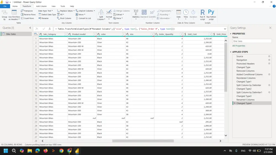Click the formula bar text
Image resolution: width=276 pixels, height=155 pixels.
(x=115, y=29)
